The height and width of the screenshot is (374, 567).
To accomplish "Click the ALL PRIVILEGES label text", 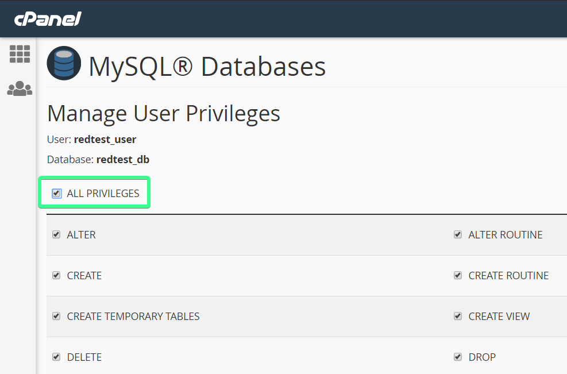I will [x=103, y=194].
